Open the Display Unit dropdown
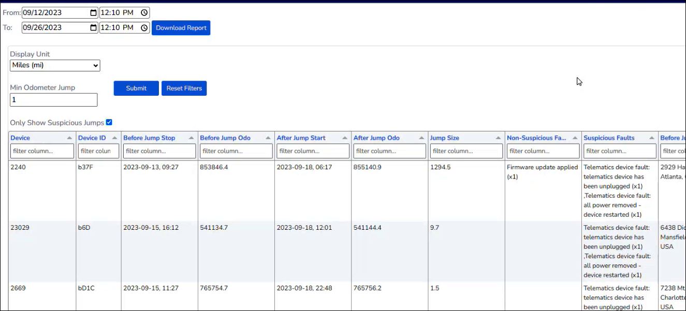Viewport: 686px width, 311px height. tap(55, 66)
